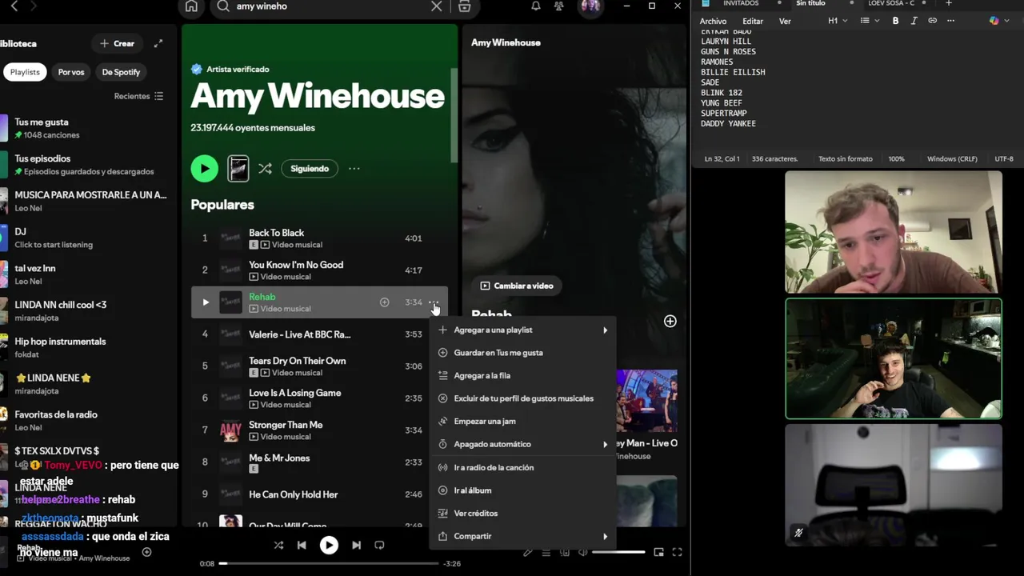Add to library in now playing panel
The image size is (1024, 576).
click(670, 321)
